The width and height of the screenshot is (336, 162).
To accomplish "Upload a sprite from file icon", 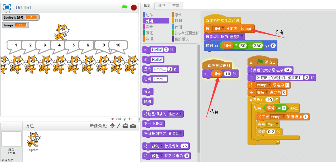I will coord(125,126).
